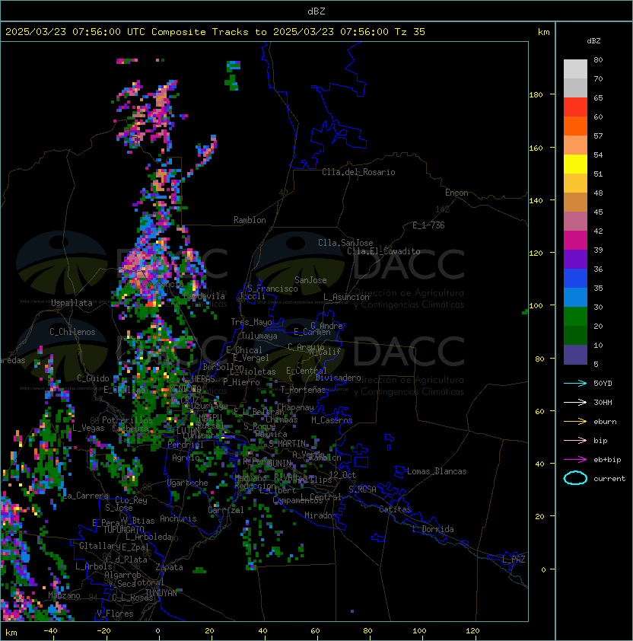
Task: Click the 'Agrelo' map label
Action: click(186, 458)
